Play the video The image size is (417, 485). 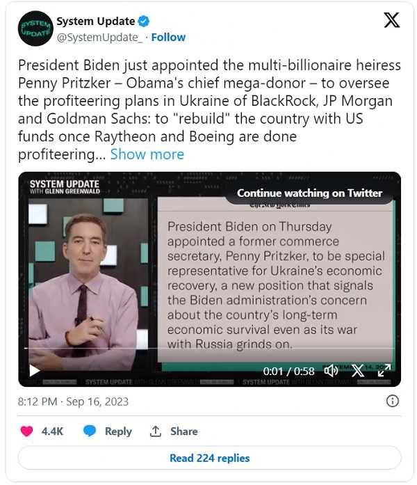click(34, 370)
